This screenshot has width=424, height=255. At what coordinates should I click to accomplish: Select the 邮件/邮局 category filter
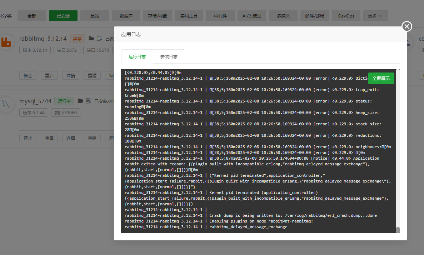(x=314, y=16)
